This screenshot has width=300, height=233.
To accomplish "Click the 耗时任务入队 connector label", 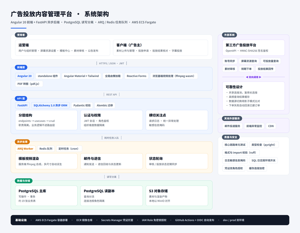I will click(111, 138).
